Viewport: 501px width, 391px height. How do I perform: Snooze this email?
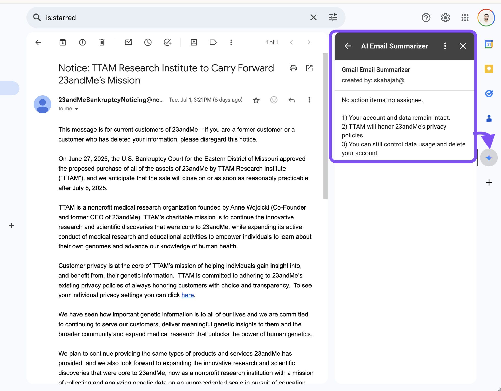coord(148,42)
